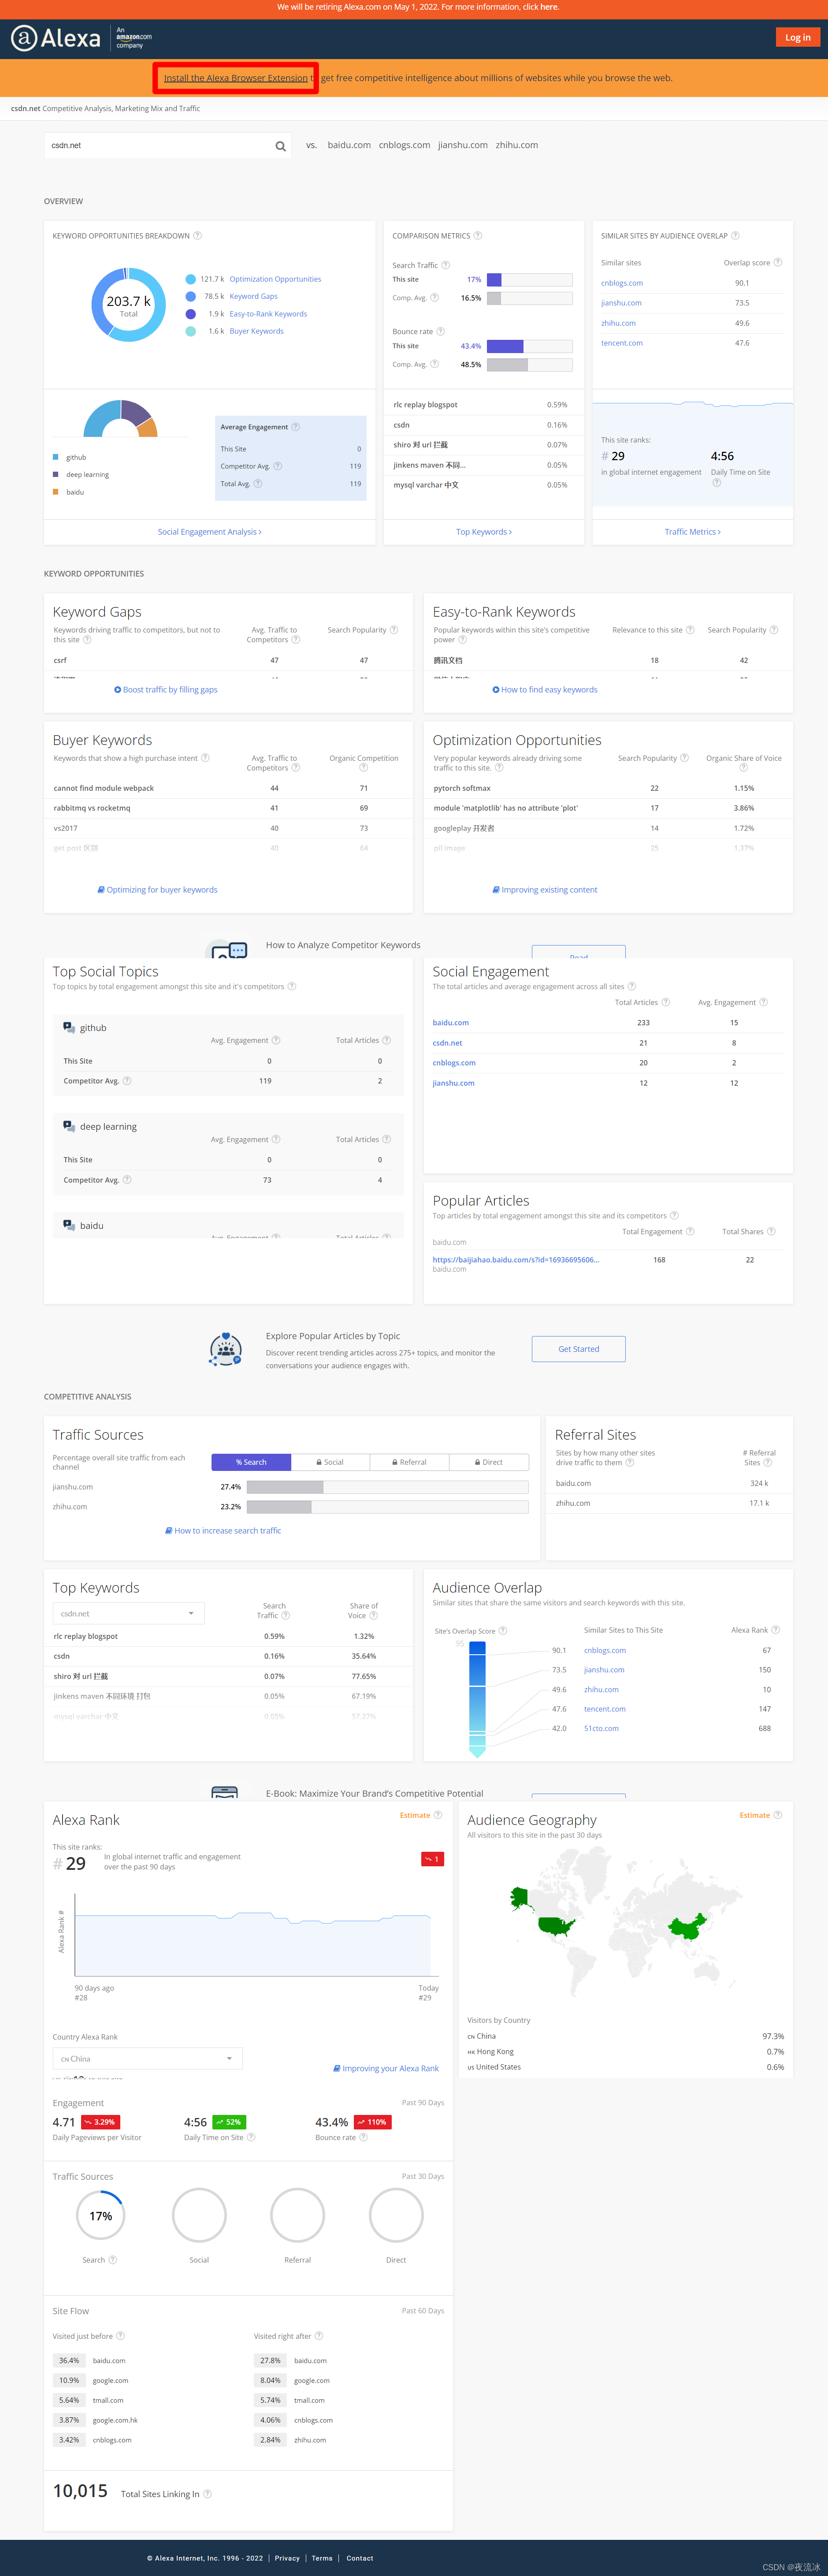Click 'rabbitmq vs rocketmq' buyer keyword
828x2576 pixels.
coord(92,808)
